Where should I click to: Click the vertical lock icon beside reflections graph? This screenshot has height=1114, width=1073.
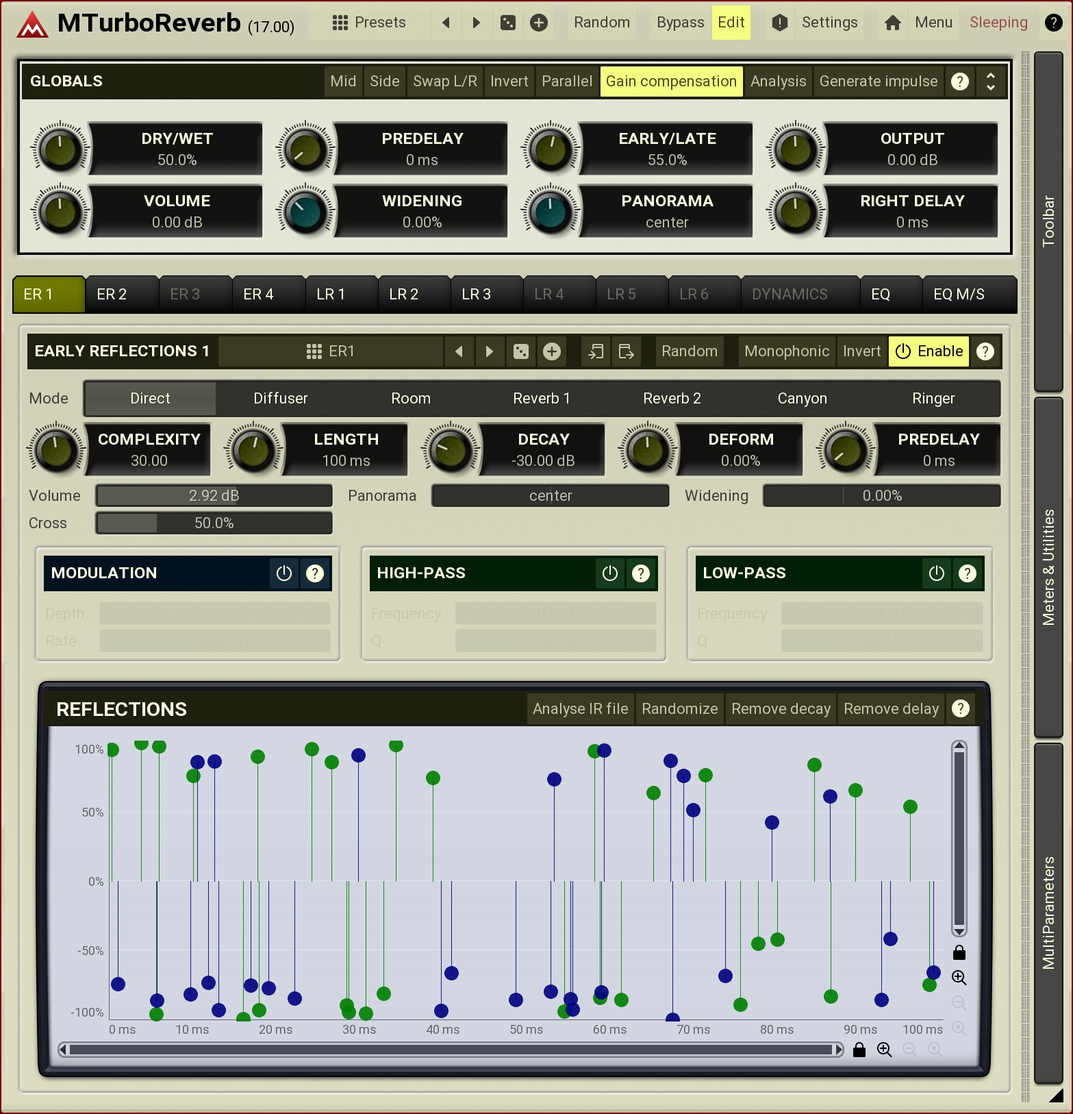pos(959,952)
